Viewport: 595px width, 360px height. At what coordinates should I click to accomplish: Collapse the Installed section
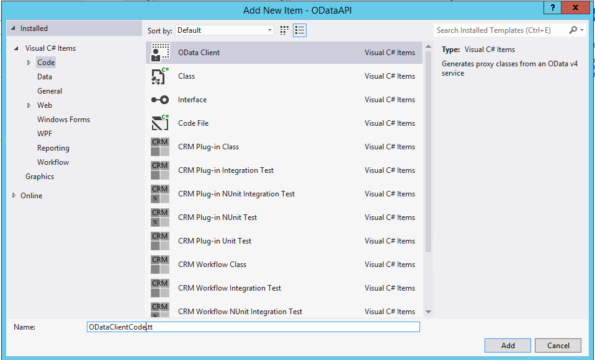click(x=14, y=29)
